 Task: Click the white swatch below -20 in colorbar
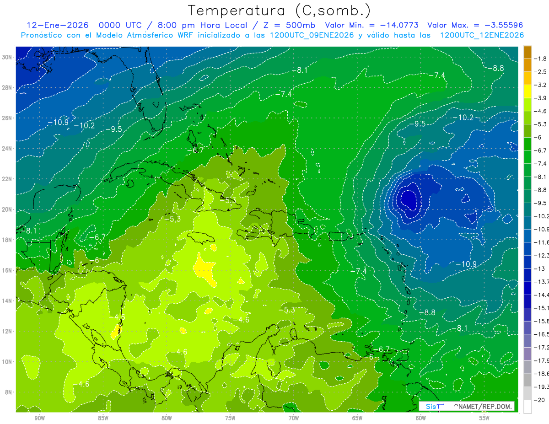[x=527, y=407]
